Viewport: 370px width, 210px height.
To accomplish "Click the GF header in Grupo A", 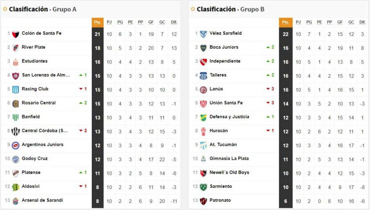I will coord(151,22).
